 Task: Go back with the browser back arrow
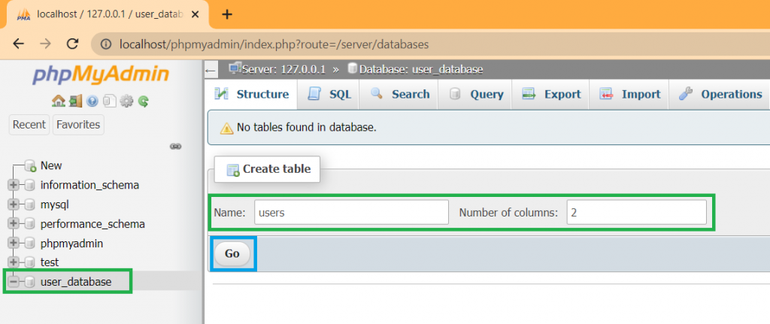(18, 44)
